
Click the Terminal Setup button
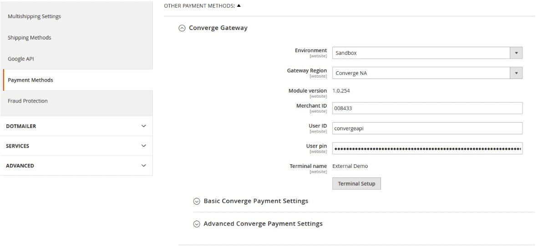pos(356,183)
